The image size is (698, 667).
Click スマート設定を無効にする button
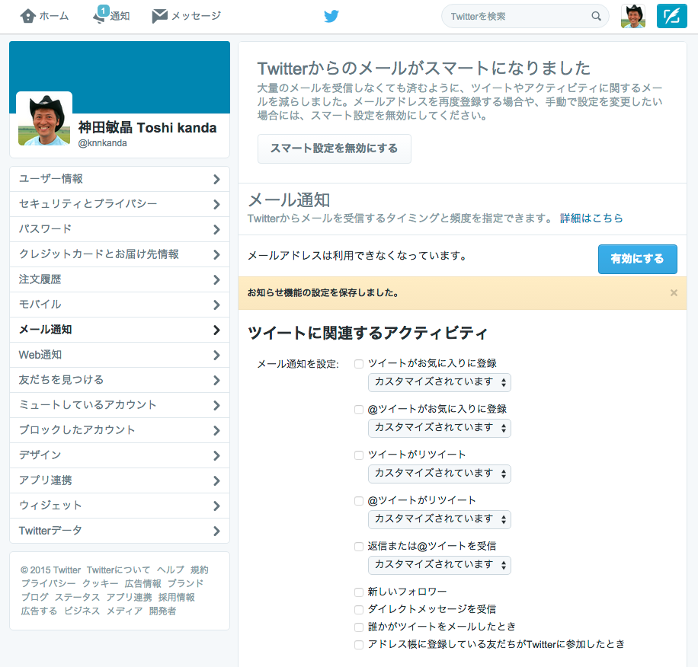click(335, 148)
